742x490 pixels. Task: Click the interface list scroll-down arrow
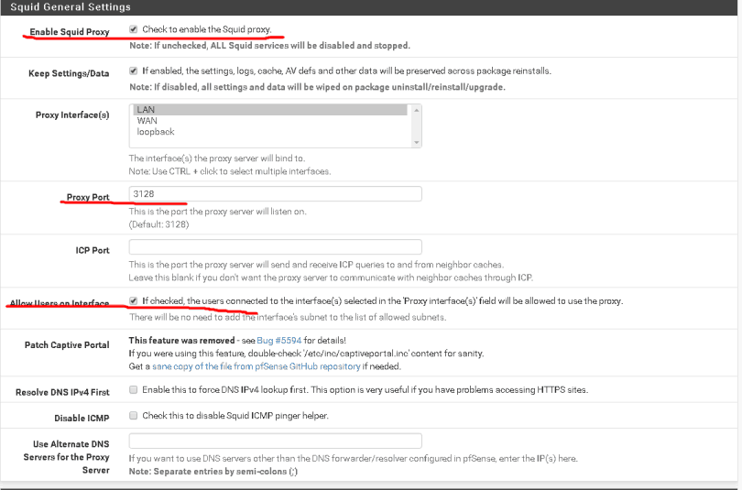[417, 142]
